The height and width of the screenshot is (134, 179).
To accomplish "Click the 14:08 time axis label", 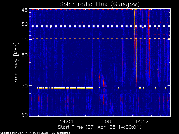I will (104, 121).
